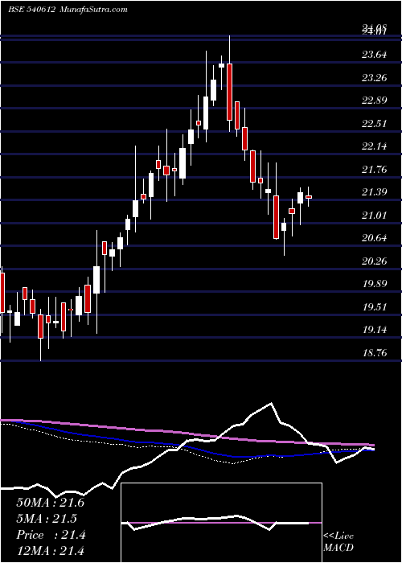Select the 22.89 price axis label

(x=375, y=101)
